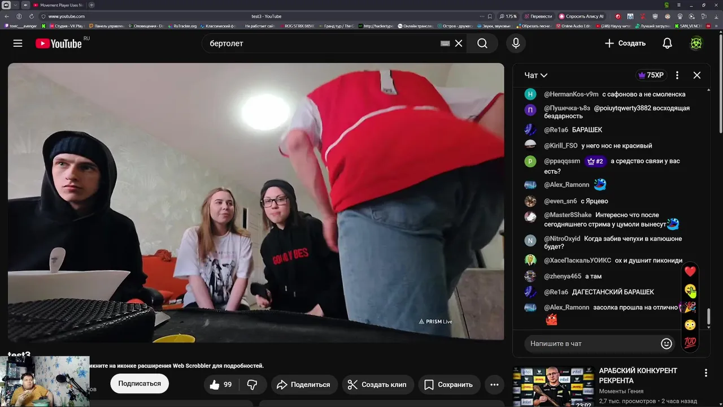Image resolution: width=723 pixels, height=407 pixels.
Task: Click @Kirill_FSO username in chat
Action: coord(561,146)
